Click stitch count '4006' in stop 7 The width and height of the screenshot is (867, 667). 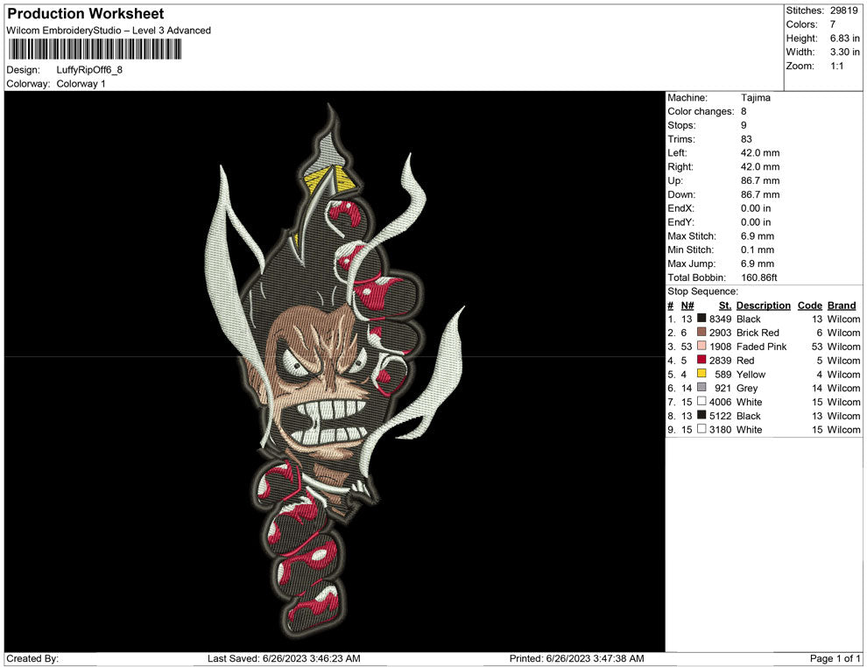[x=721, y=402]
